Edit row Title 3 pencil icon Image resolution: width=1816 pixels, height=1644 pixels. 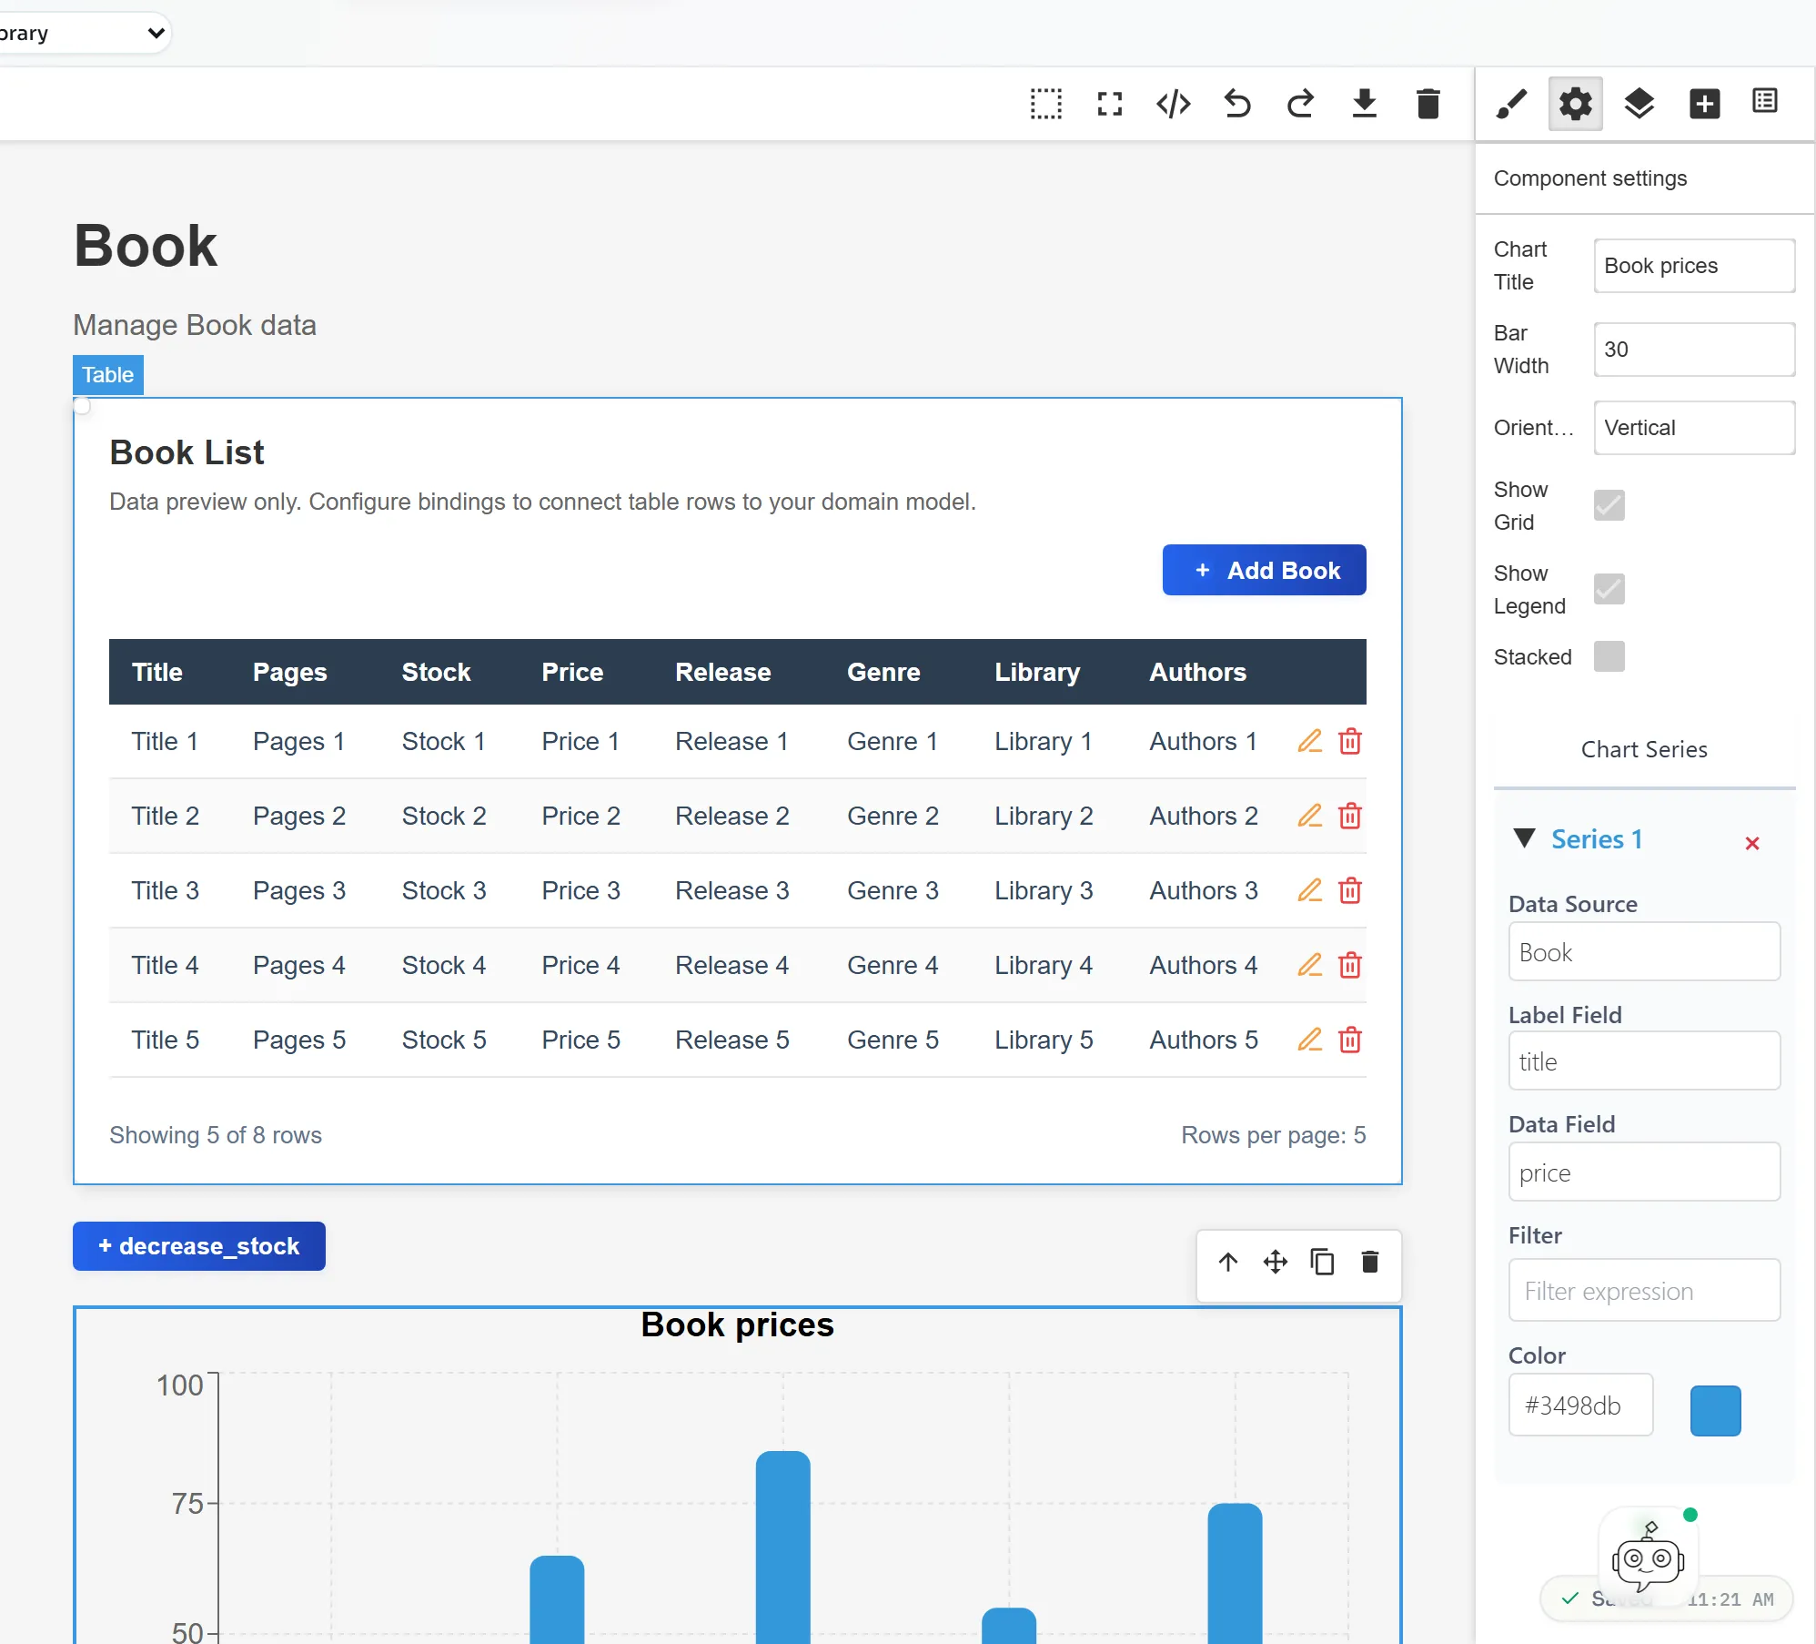[x=1310, y=890]
